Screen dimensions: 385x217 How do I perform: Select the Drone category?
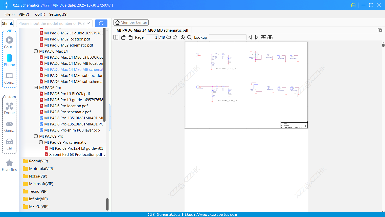9,108
